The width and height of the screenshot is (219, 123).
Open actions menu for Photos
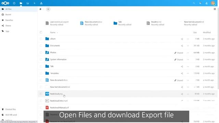pyautogui.click(x=188, y=53)
